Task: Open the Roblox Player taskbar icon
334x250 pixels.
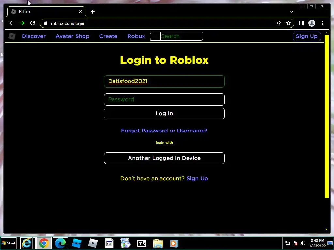Action: click(x=93, y=243)
